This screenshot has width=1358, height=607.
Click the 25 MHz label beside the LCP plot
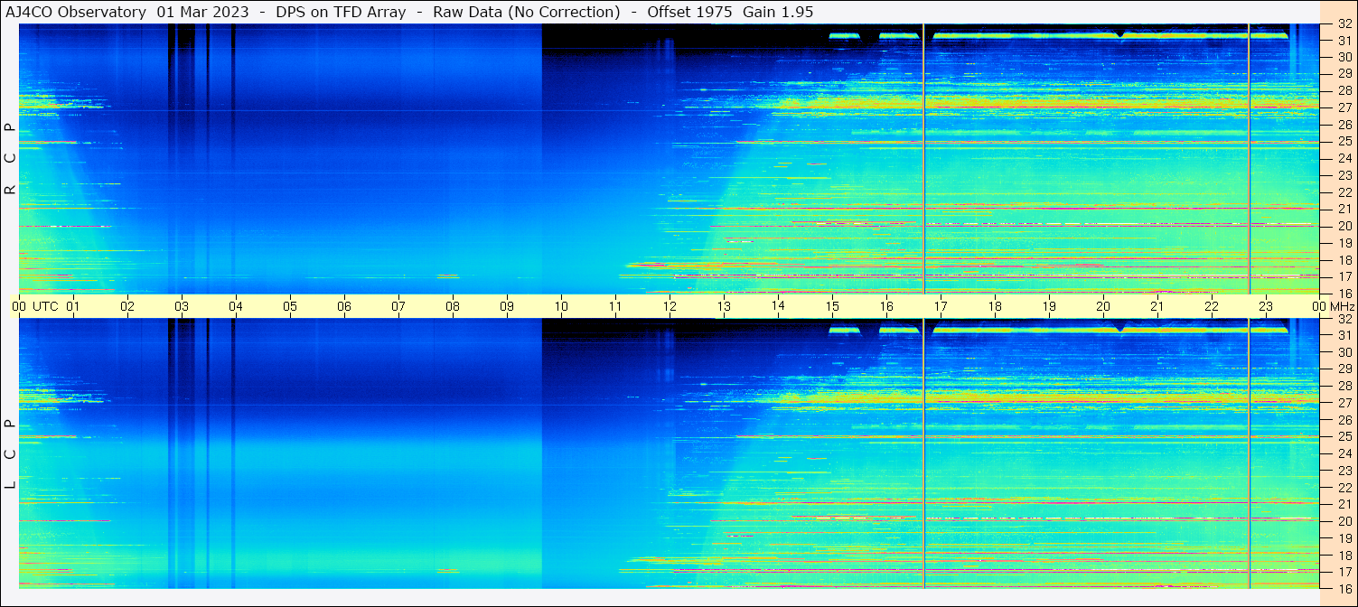click(1344, 436)
